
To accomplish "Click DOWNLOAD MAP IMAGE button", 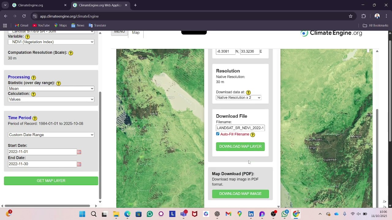I will (240, 194).
